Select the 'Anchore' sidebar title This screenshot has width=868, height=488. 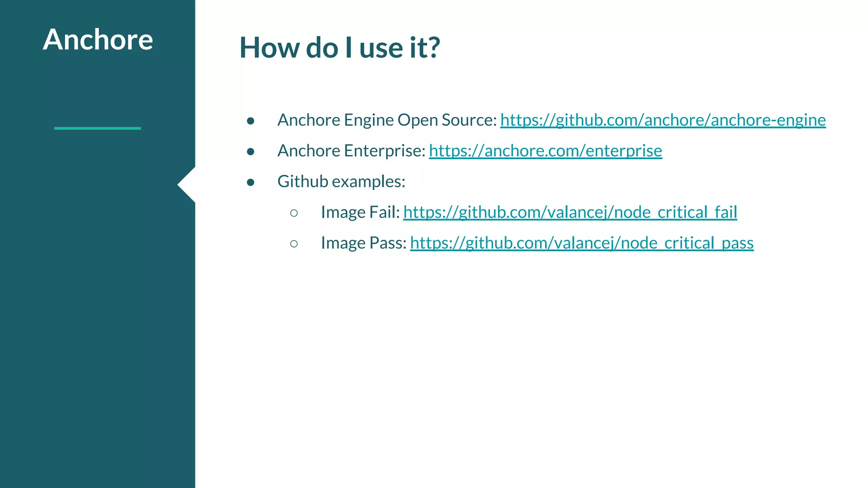click(98, 39)
